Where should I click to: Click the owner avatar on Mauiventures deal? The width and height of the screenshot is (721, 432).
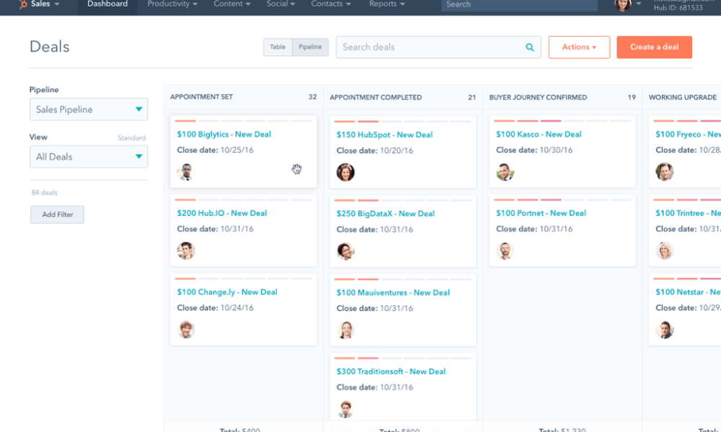coord(345,330)
